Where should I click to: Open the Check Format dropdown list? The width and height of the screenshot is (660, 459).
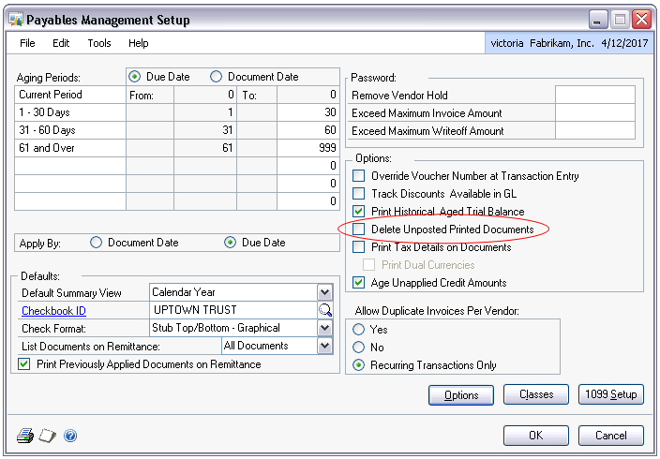tap(324, 328)
